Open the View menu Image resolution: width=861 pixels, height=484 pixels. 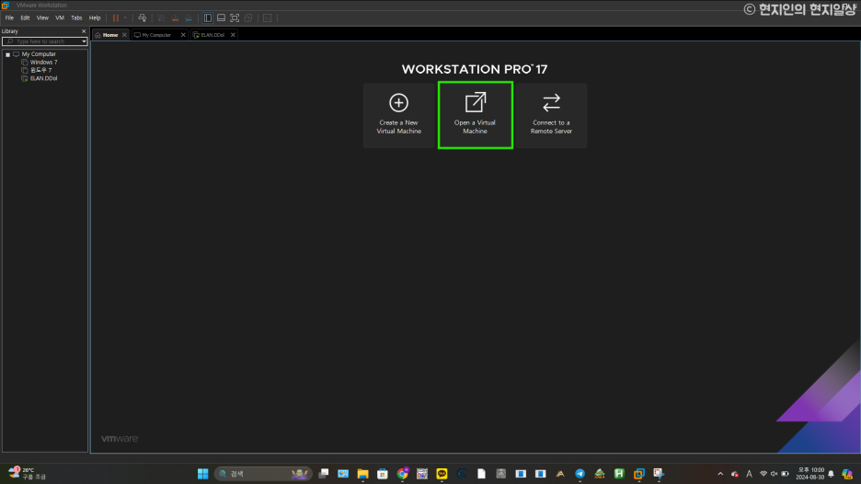(x=42, y=17)
